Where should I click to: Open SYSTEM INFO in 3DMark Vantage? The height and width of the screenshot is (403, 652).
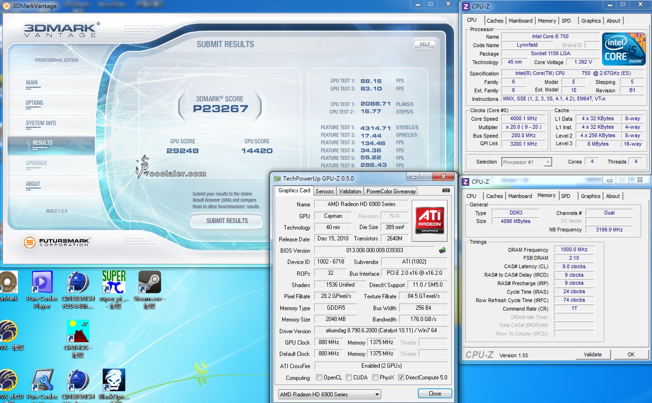tap(41, 123)
